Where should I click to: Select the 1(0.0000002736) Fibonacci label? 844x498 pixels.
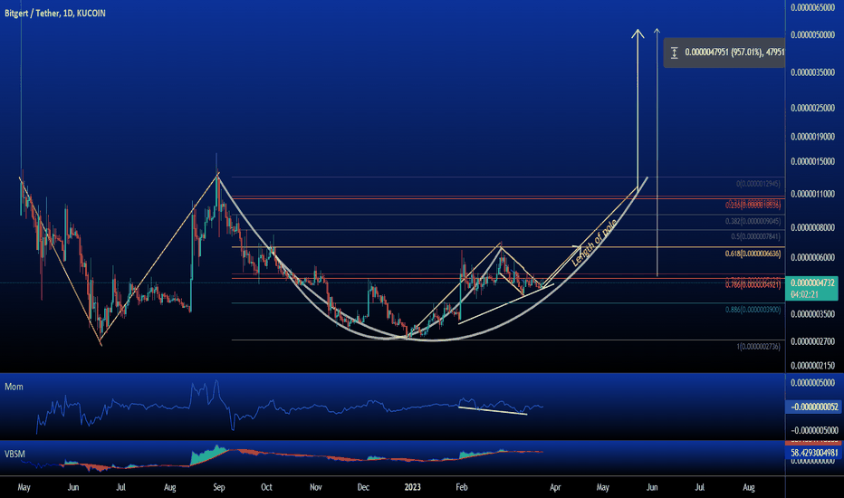(x=758, y=347)
